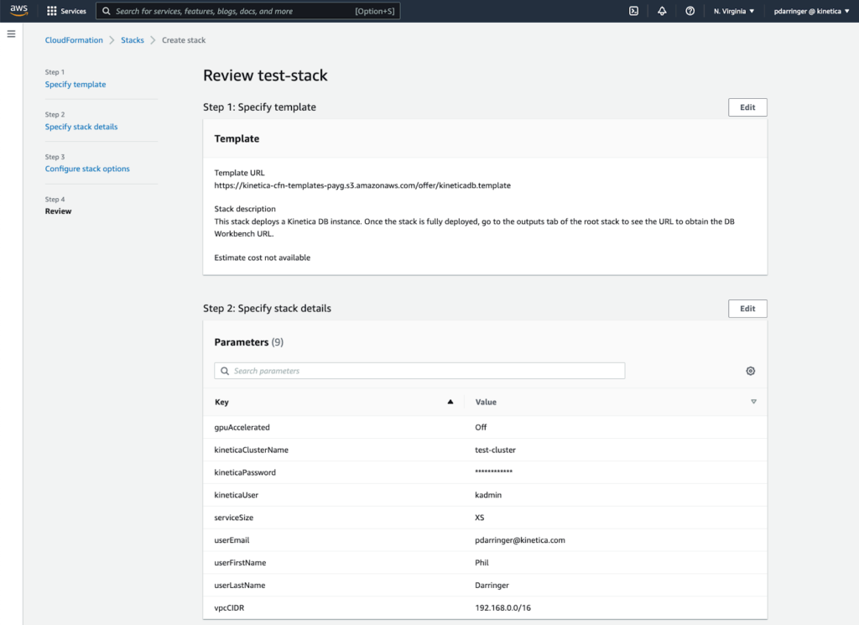Open the notifications bell
The height and width of the screenshot is (625, 859).
(662, 11)
